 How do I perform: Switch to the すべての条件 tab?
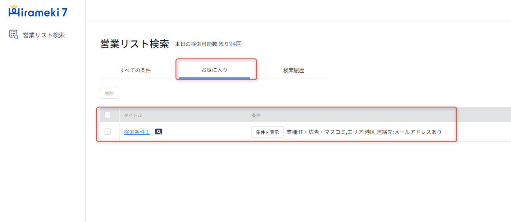click(x=135, y=70)
